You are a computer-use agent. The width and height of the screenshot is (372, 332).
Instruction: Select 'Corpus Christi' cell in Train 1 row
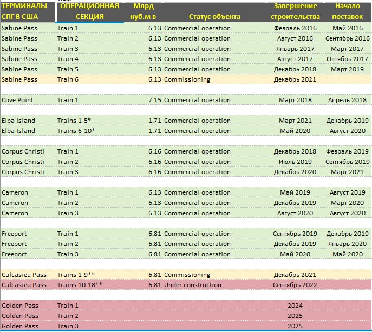[23, 151]
